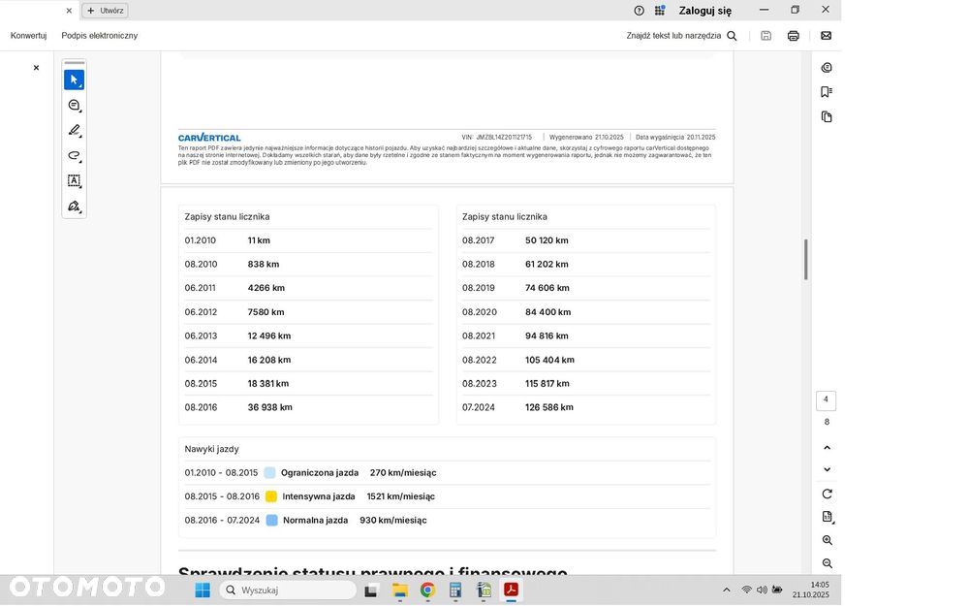Zoom out of the document

(827, 563)
